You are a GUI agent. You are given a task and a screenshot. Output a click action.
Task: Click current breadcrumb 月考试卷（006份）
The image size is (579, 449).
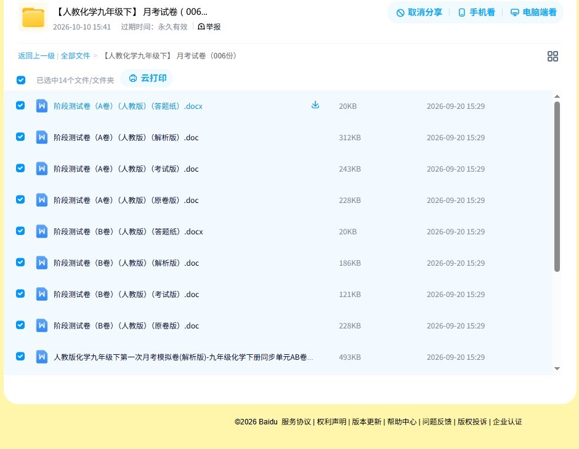pos(169,56)
